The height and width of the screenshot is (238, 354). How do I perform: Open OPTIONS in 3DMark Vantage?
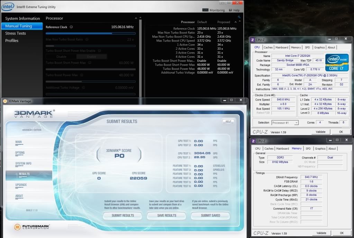pos(20,153)
